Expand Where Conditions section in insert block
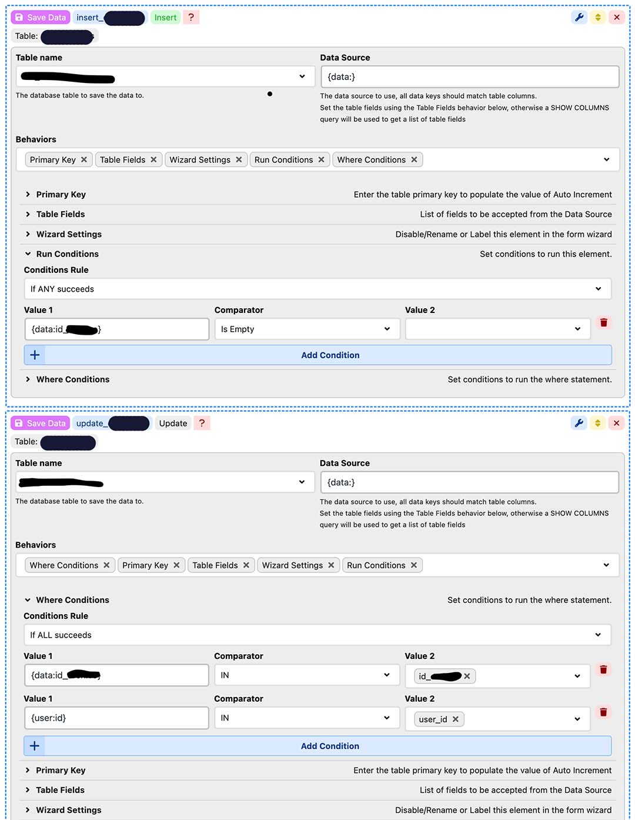The image size is (635, 820). [x=318, y=379]
